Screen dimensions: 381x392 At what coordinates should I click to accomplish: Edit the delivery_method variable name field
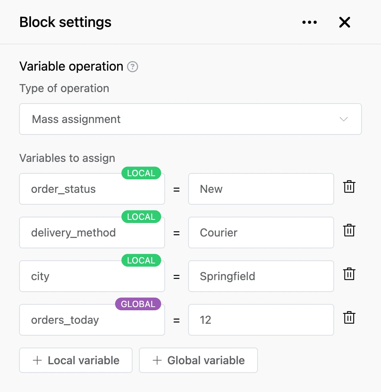click(92, 233)
